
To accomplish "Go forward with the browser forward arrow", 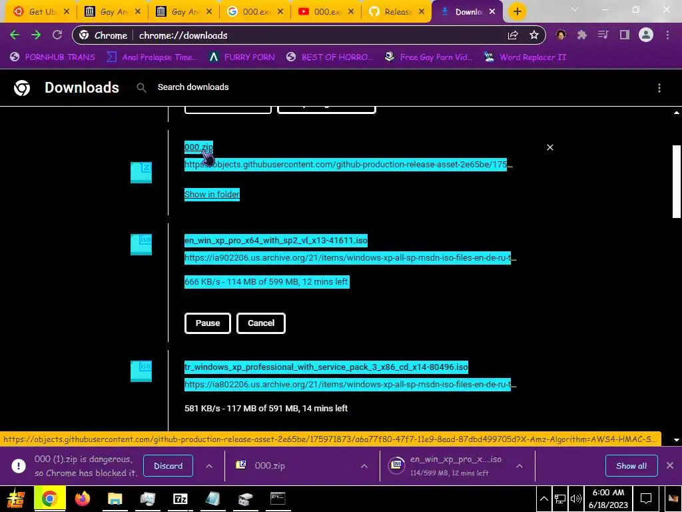I will tap(36, 35).
